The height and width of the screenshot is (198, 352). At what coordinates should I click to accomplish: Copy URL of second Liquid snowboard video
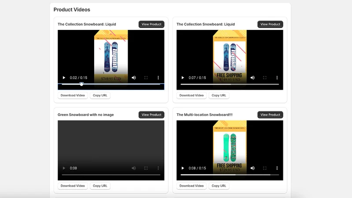[x=219, y=95]
